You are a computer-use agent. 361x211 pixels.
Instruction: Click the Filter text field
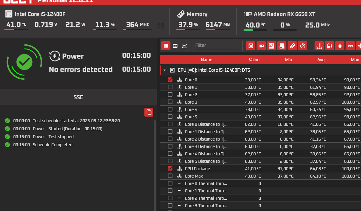(217, 45)
